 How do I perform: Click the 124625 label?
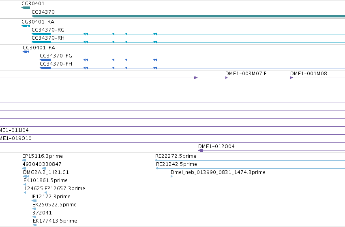tap(33, 189)
